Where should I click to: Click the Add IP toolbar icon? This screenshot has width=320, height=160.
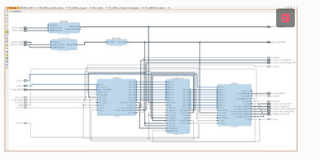click(7, 45)
